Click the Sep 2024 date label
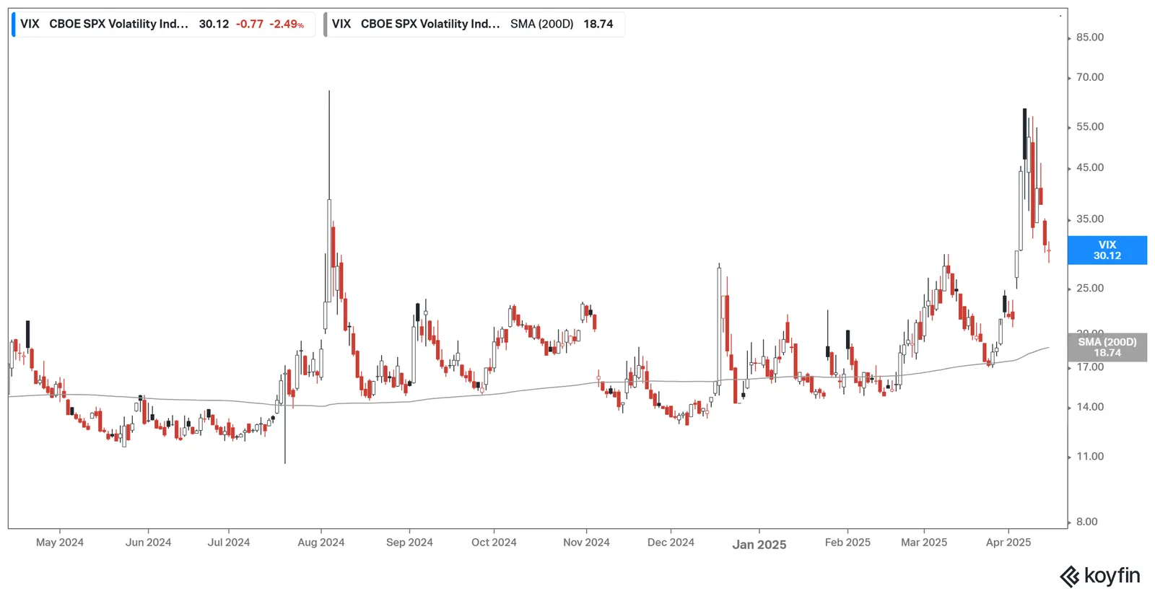Image resolution: width=1155 pixels, height=596 pixels. click(x=409, y=543)
